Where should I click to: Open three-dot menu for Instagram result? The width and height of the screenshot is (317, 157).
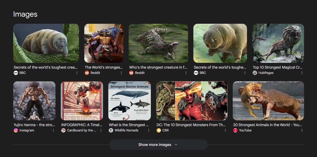point(53,130)
